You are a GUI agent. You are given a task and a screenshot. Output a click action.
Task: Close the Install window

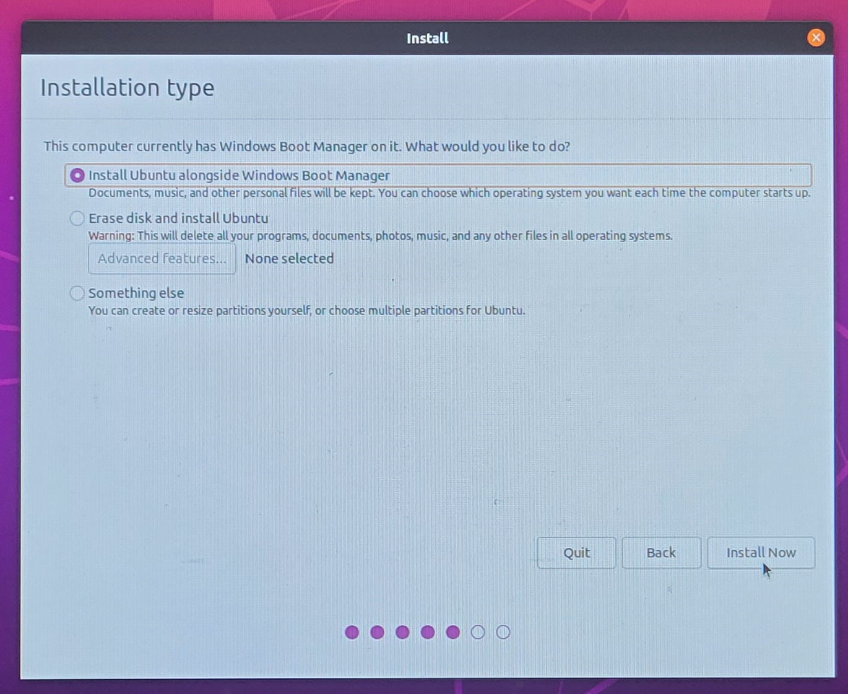[x=816, y=38]
